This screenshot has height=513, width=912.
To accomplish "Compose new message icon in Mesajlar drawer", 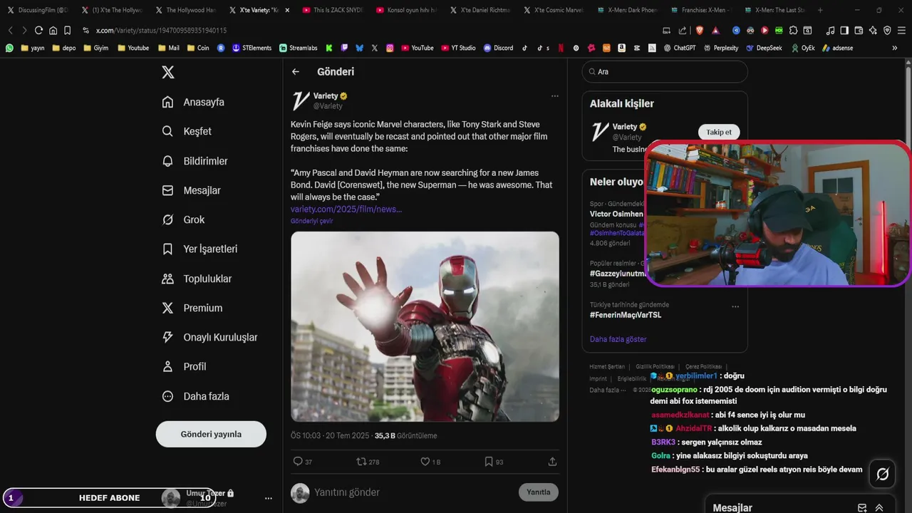I will (x=862, y=508).
